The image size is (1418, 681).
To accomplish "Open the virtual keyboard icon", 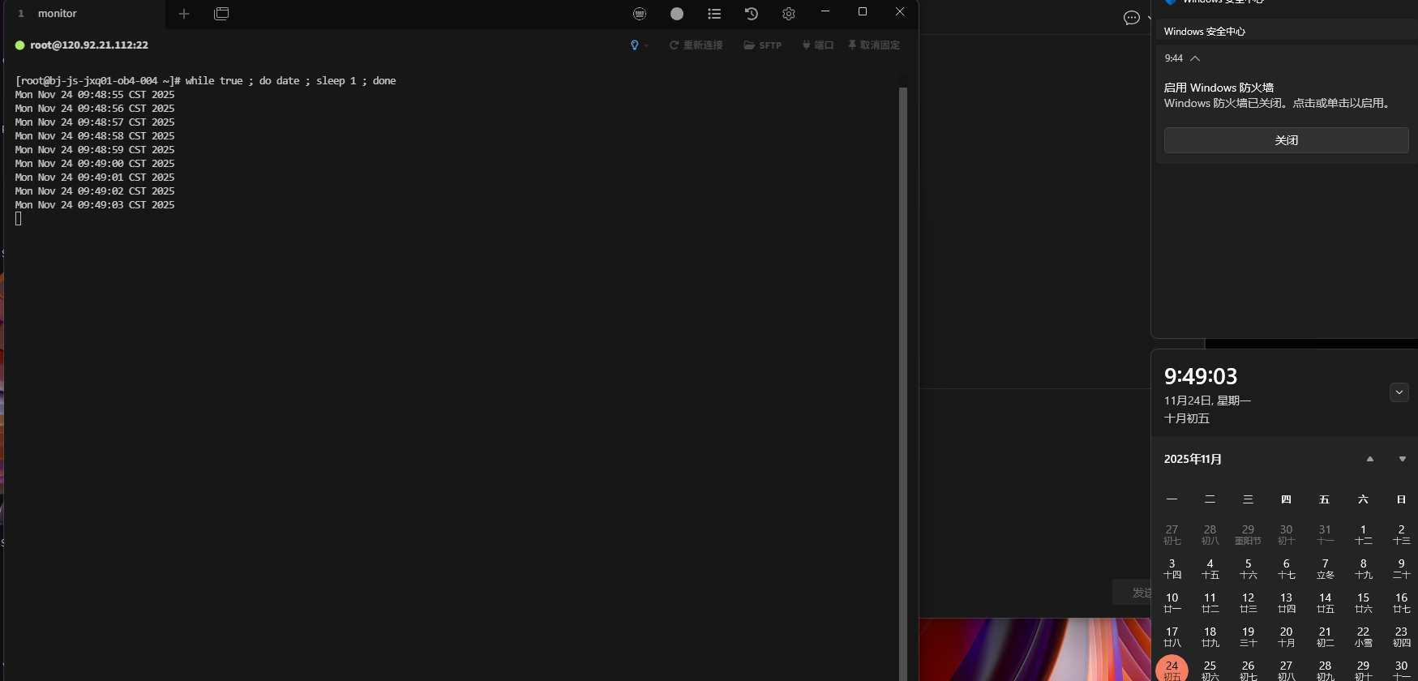I will pos(640,14).
